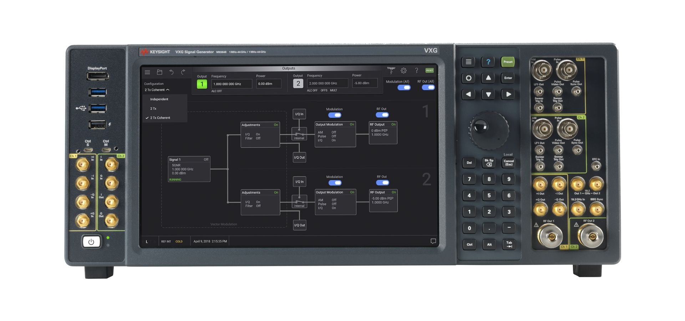Toggle the RF Out (All) switch

point(428,87)
